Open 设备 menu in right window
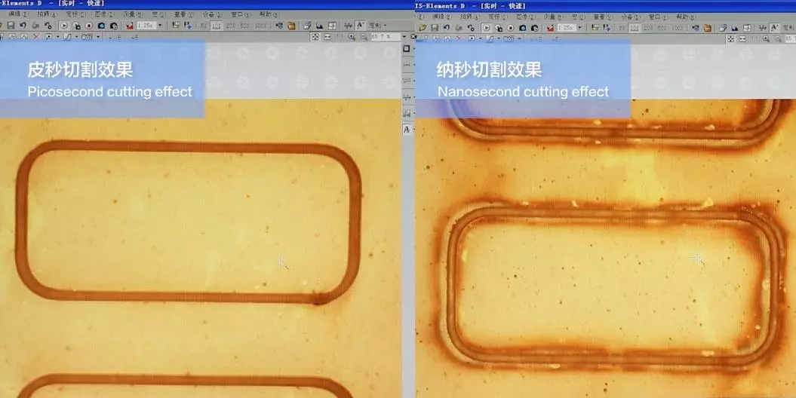This screenshot has width=796, height=398. [631, 17]
